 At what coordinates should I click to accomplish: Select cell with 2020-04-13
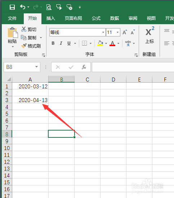(30, 100)
